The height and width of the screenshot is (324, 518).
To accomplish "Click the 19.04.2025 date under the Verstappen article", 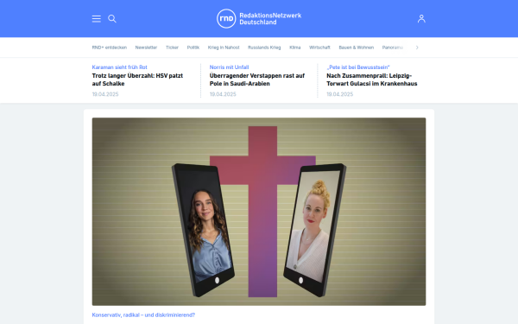I will pos(223,94).
